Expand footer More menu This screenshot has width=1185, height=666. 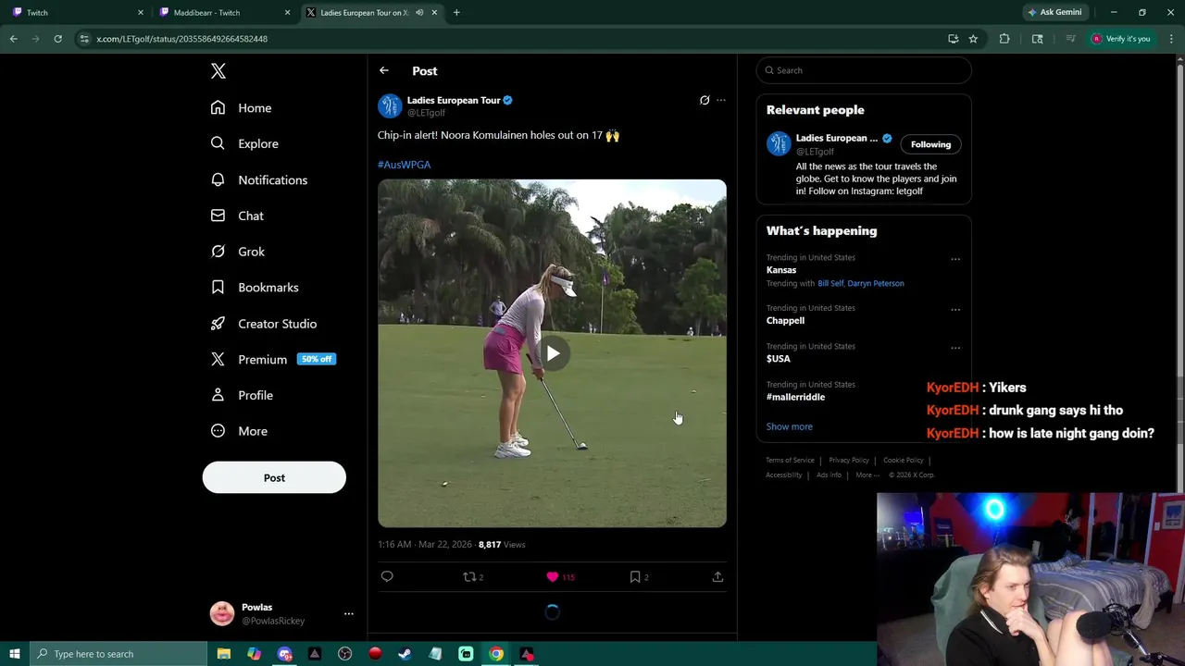pos(867,475)
